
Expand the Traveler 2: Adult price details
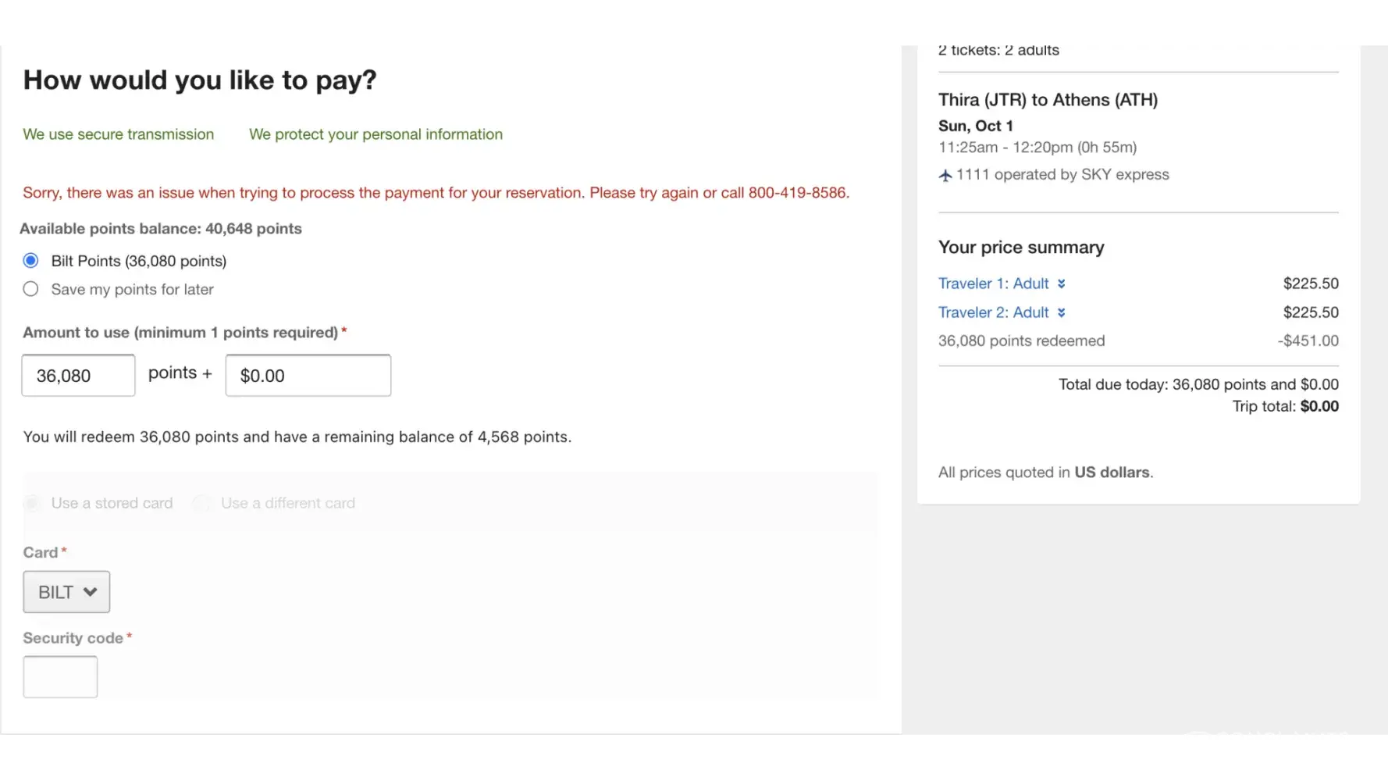click(993, 312)
